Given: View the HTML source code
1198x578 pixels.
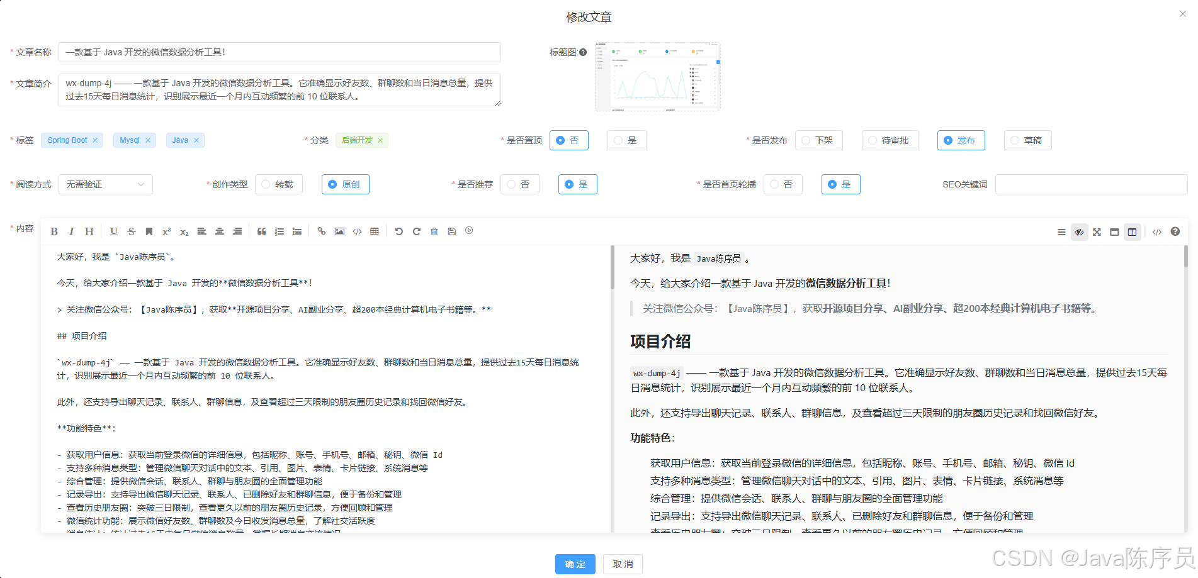Looking at the screenshot, I should pos(1157,232).
